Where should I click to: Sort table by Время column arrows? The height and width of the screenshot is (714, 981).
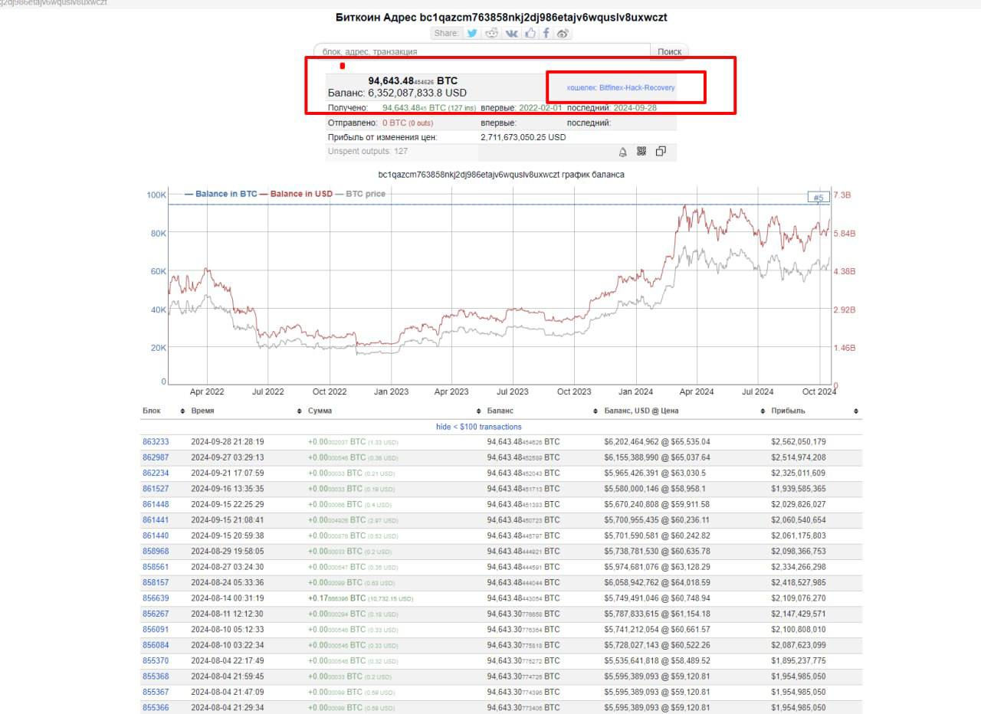[x=299, y=411]
